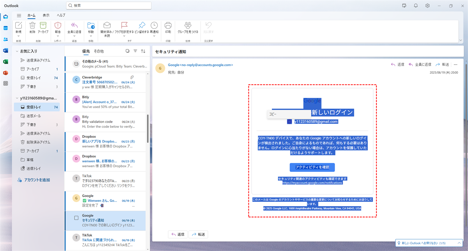468x251 pixels.
Task: Open the Calendar app in left rail
Action: (x=5, y=28)
